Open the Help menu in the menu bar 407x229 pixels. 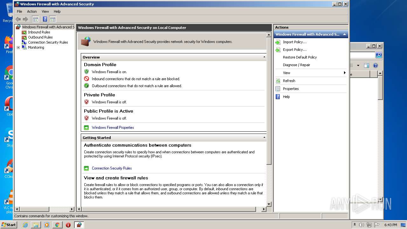(57, 11)
